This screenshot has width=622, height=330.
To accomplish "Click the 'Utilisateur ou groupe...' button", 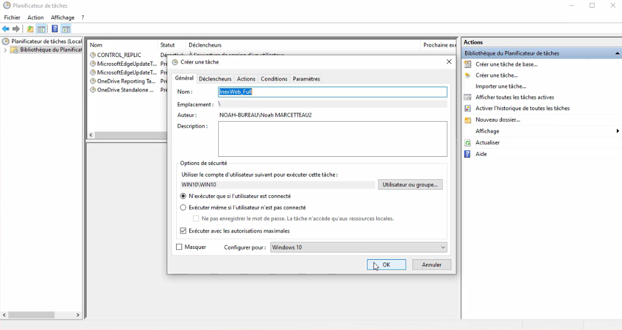I will tap(410, 185).
